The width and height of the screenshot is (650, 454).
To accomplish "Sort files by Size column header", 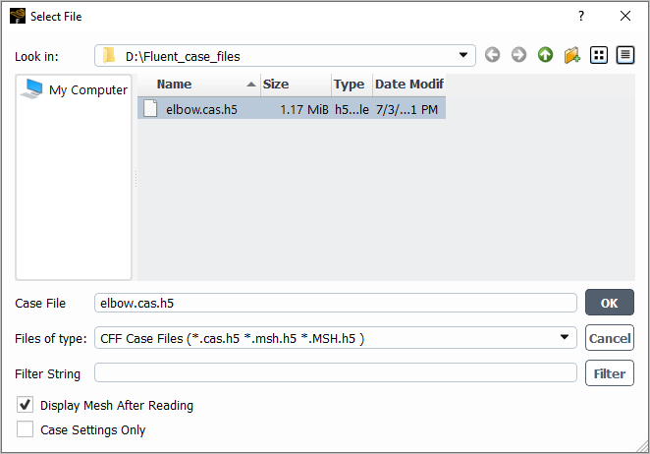I will coord(296,85).
